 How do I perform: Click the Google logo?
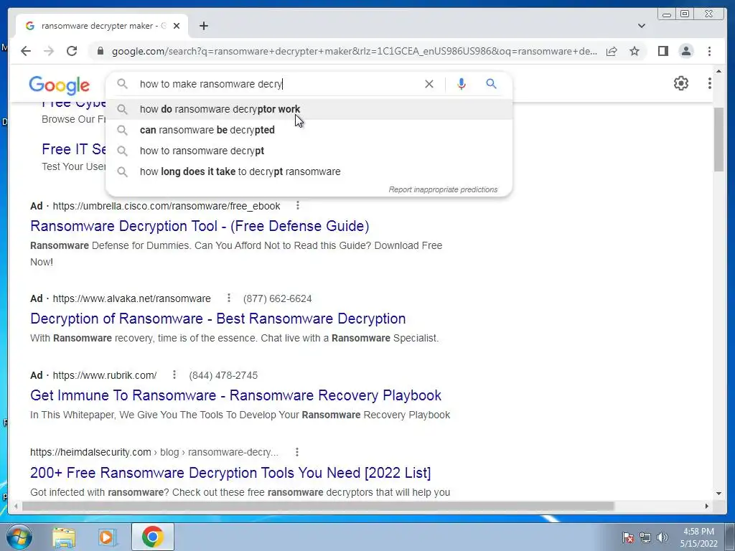(59, 85)
